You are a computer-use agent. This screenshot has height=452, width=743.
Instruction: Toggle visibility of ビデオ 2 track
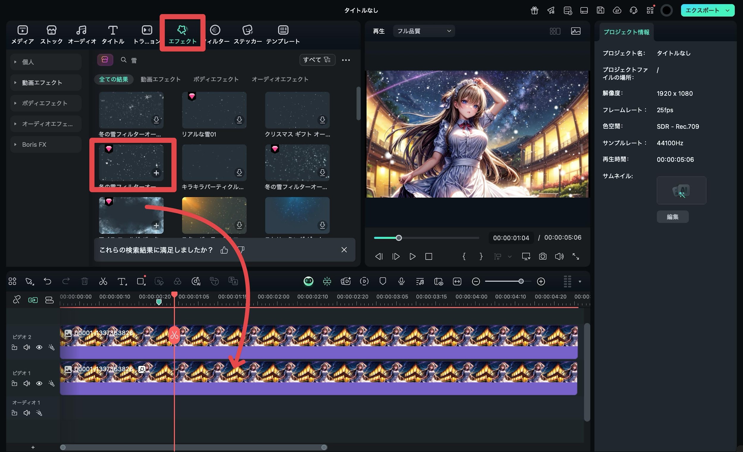tap(39, 347)
